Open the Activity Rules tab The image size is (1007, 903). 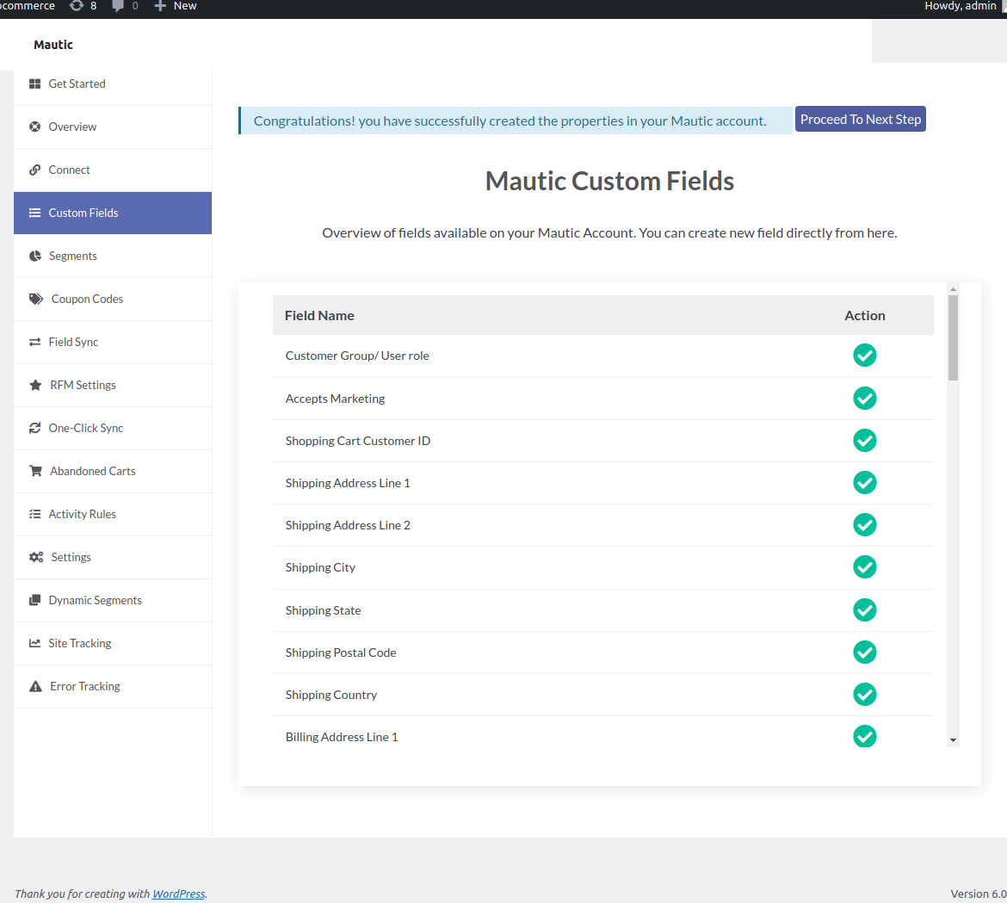coord(113,515)
